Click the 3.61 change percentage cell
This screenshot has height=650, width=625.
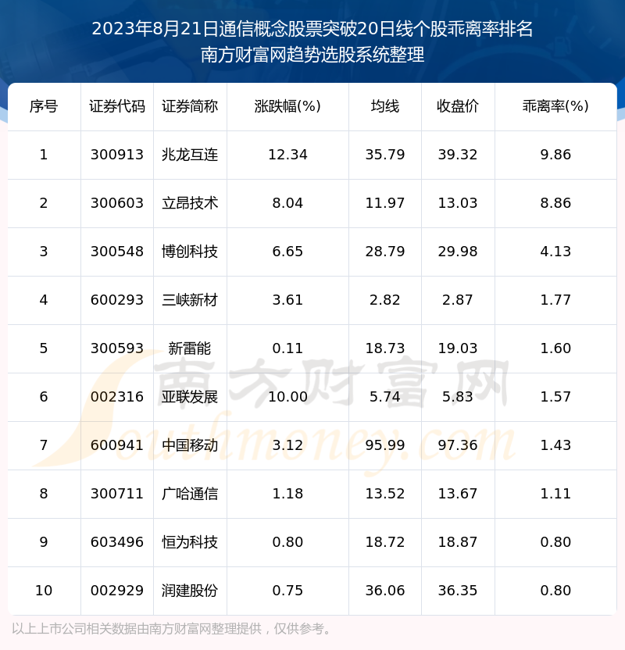287,300
